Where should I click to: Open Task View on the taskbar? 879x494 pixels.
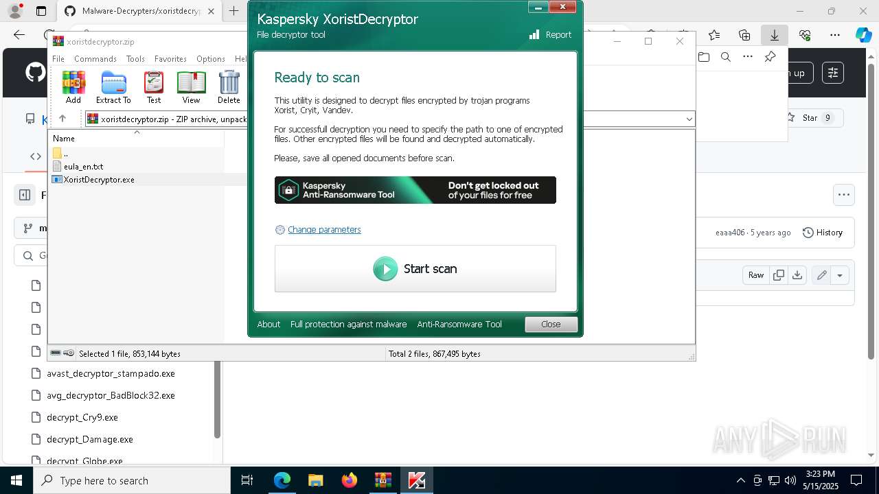tap(247, 480)
